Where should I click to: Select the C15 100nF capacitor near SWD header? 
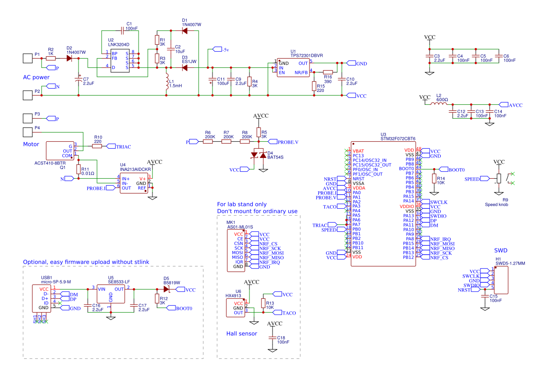click(x=485, y=296)
